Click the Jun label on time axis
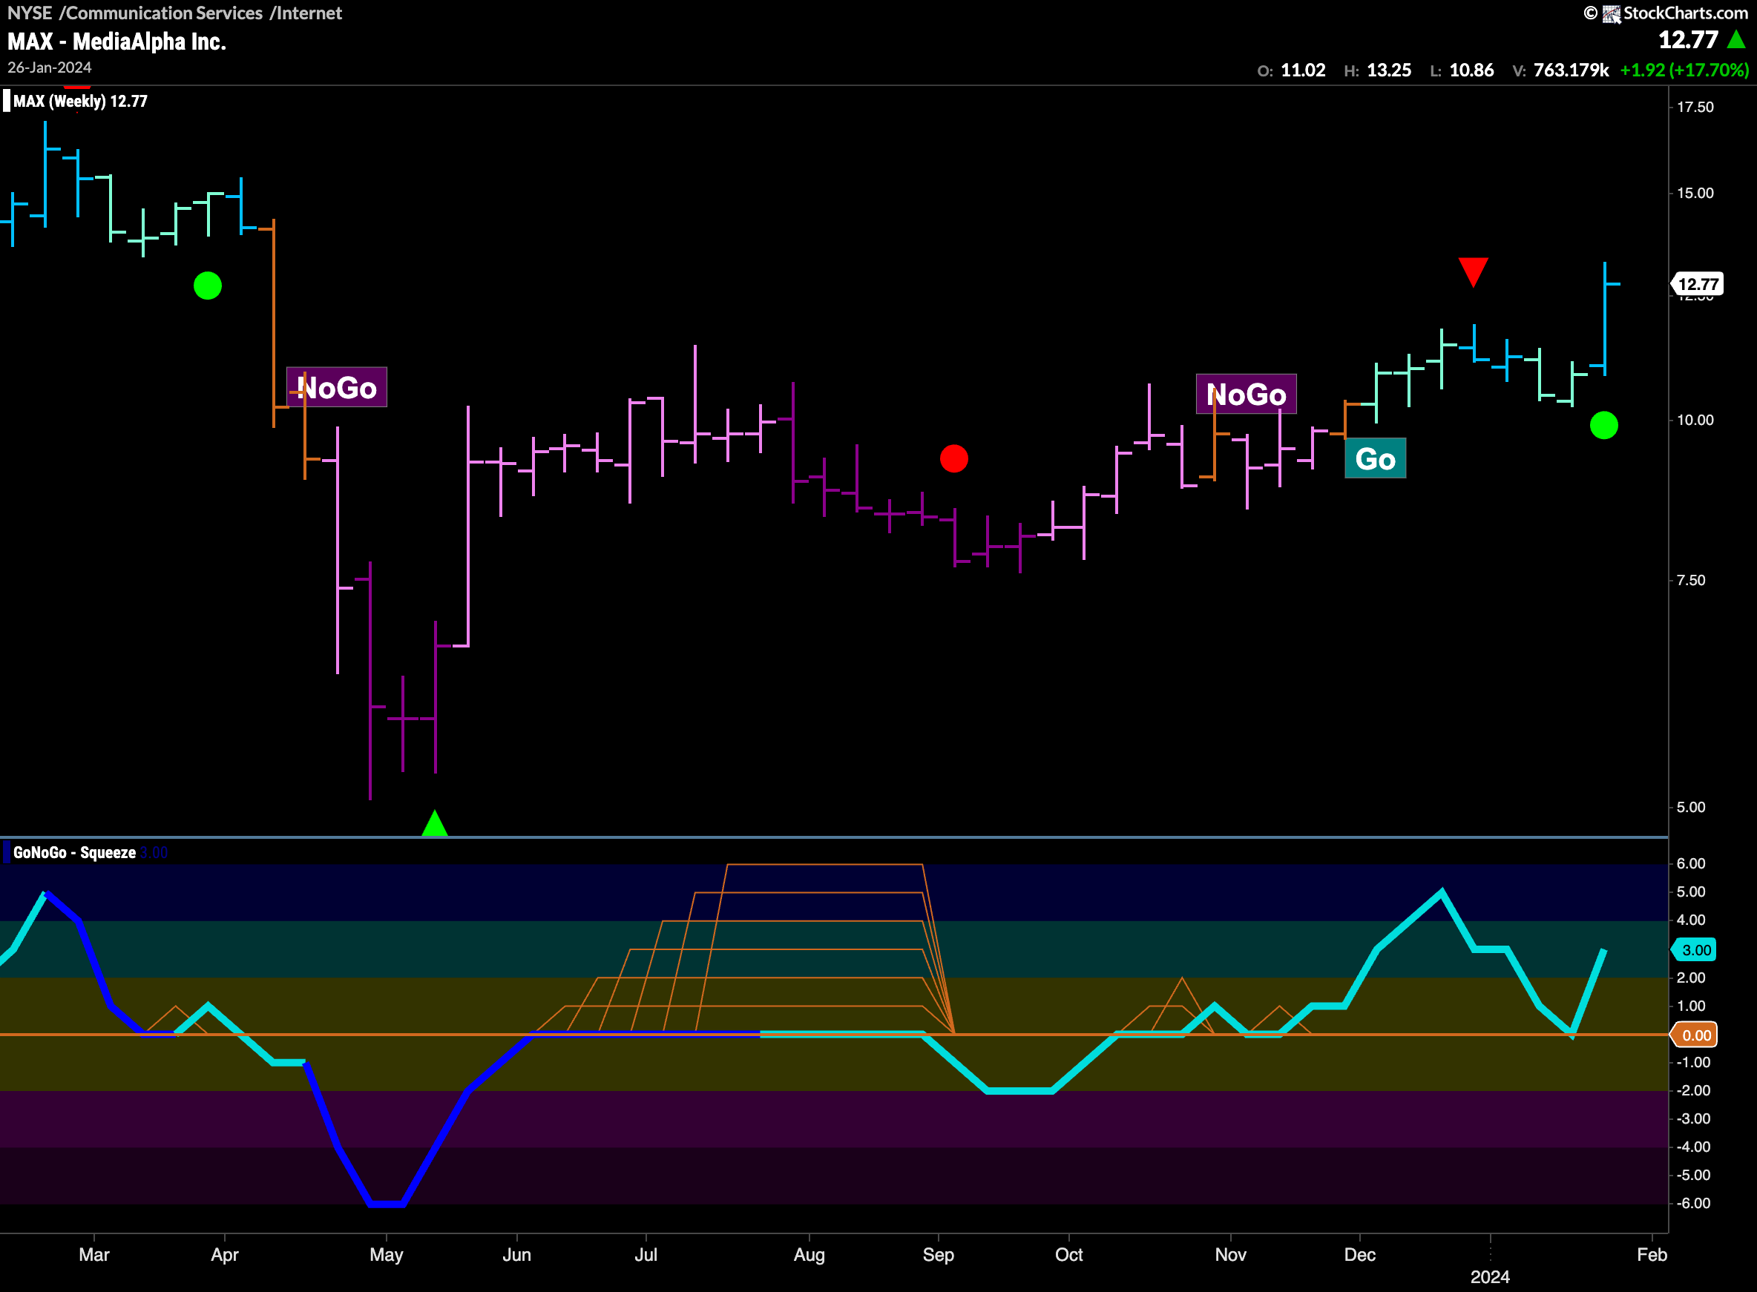Screen dimensions: 1757x1292 tap(516, 1254)
